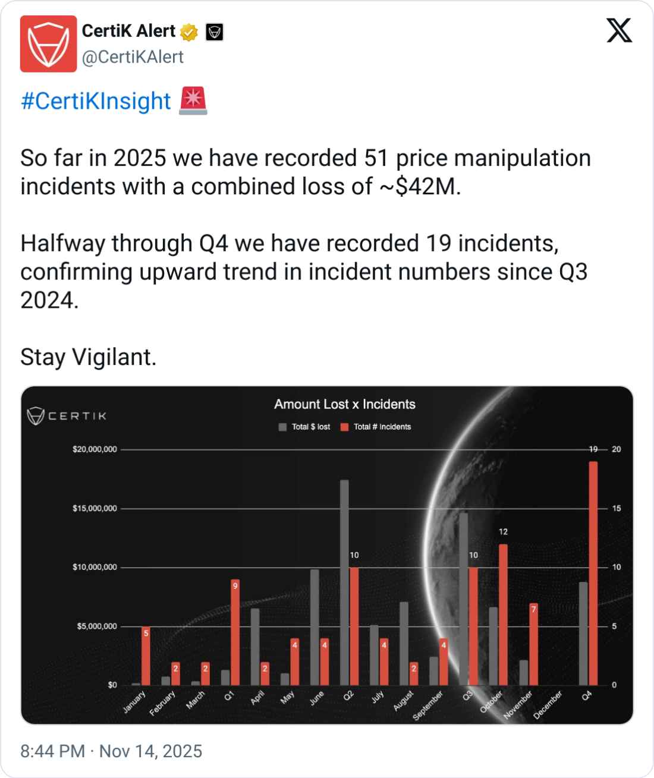Click the black shield affiliate badge
The height and width of the screenshot is (778, 654).
tap(214, 32)
